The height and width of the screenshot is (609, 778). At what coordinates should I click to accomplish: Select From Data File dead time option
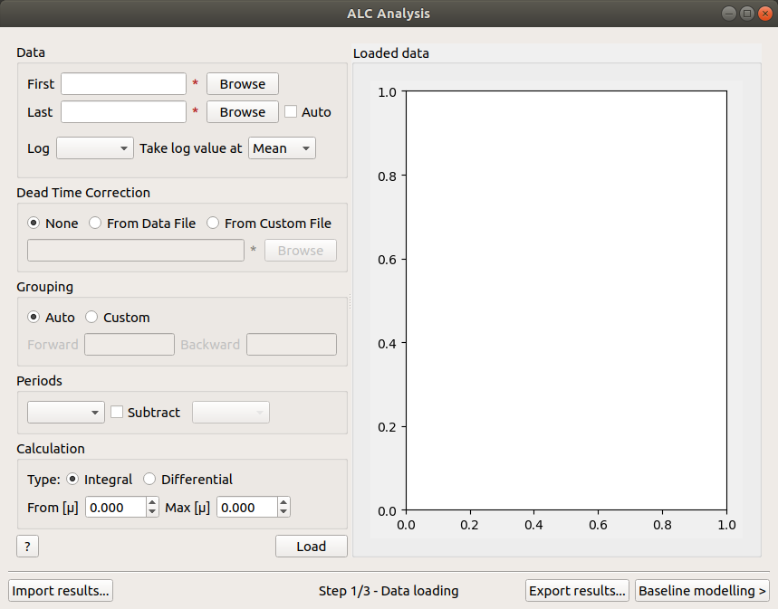point(95,224)
